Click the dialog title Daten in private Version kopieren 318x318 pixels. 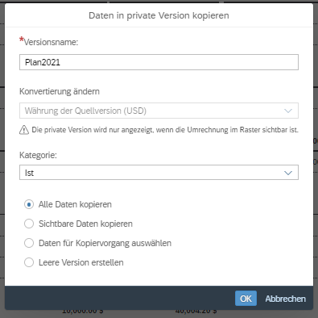point(159,15)
